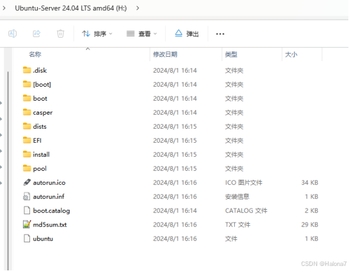The height and width of the screenshot is (271, 349).
Task: Click the Delete trash can icon
Action: pyautogui.click(x=61, y=34)
